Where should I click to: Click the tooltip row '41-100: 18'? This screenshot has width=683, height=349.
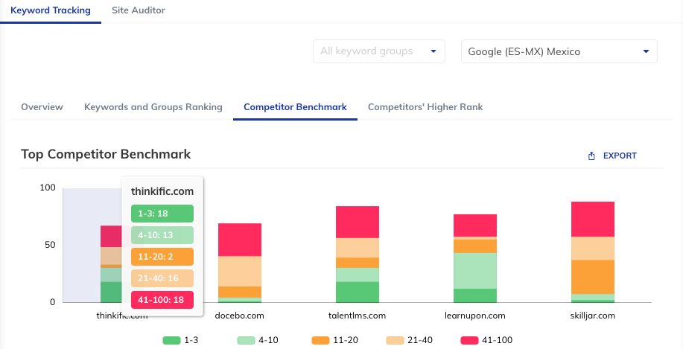click(162, 300)
